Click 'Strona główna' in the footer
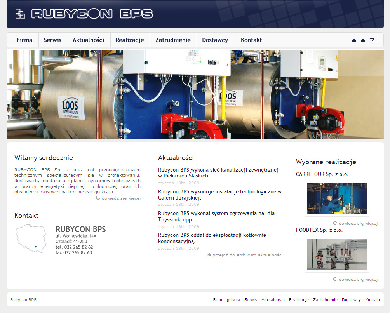390x313 pixels. pos(226,299)
